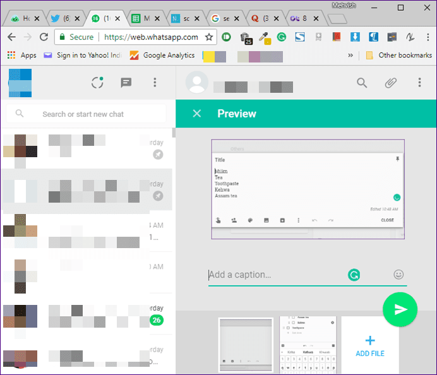The height and width of the screenshot is (375, 437).
Task: Click the large preview image
Action: pos(308,189)
